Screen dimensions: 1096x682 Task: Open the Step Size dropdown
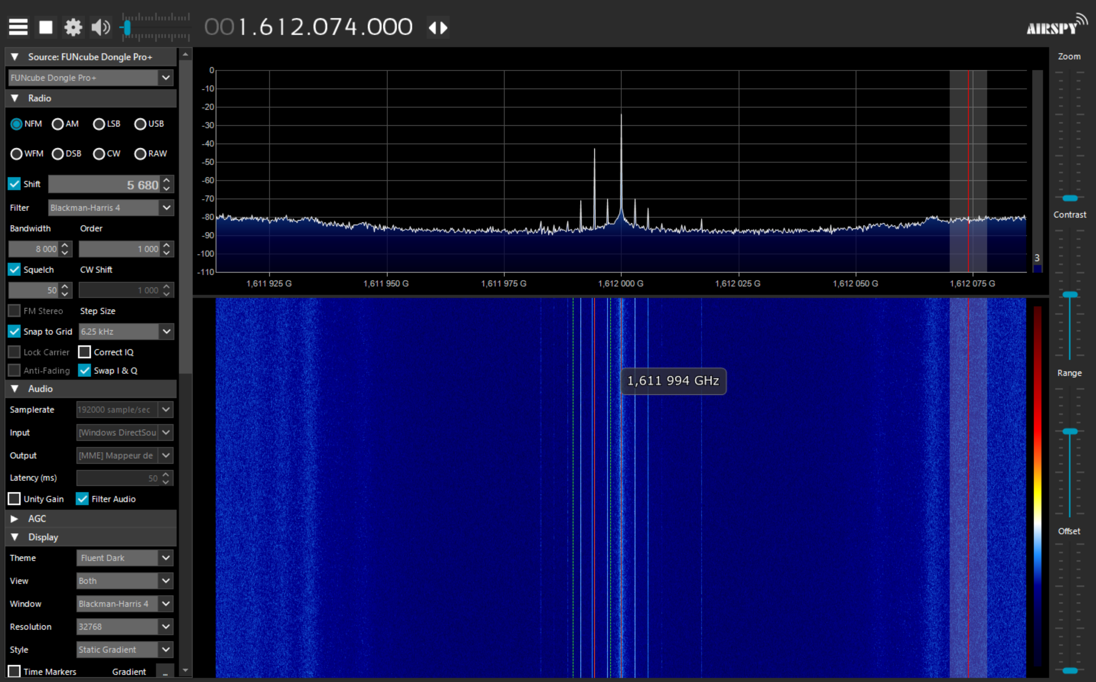pos(166,331)
